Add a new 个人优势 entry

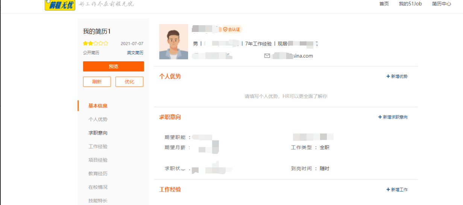coord(397,76)
